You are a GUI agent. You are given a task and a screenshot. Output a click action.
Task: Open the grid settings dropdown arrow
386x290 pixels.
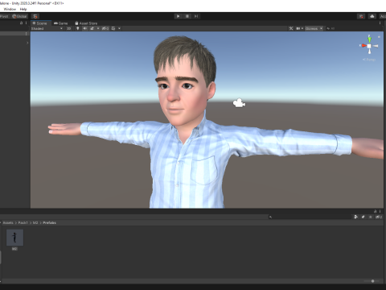[119, 28]
